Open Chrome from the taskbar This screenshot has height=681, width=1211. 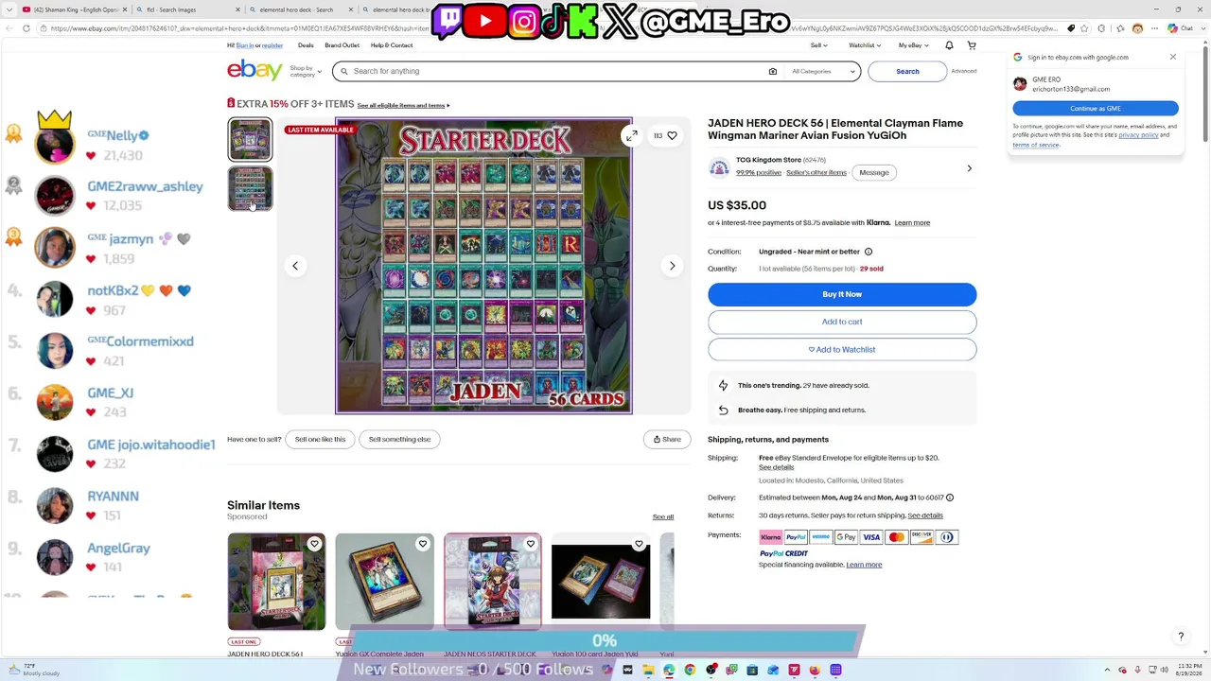pos(690,670)
